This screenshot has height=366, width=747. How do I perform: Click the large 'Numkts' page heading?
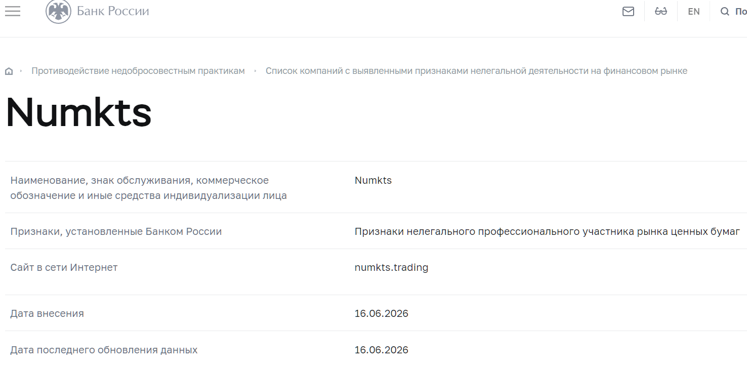79,112
